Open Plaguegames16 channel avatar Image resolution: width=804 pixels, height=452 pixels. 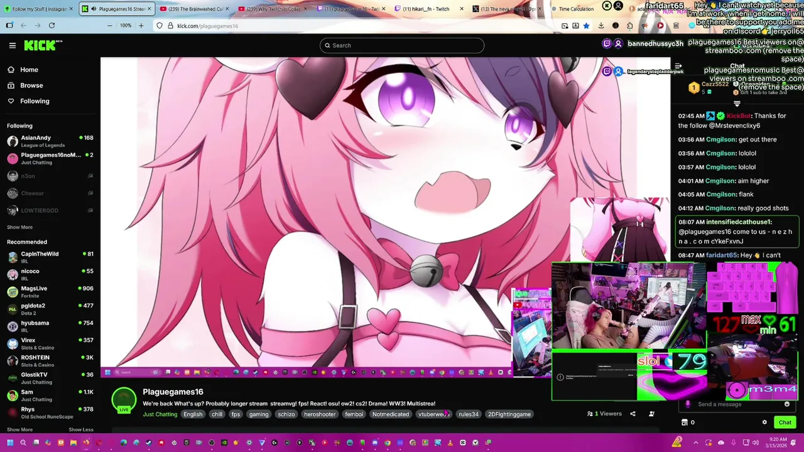click(124, 400)
